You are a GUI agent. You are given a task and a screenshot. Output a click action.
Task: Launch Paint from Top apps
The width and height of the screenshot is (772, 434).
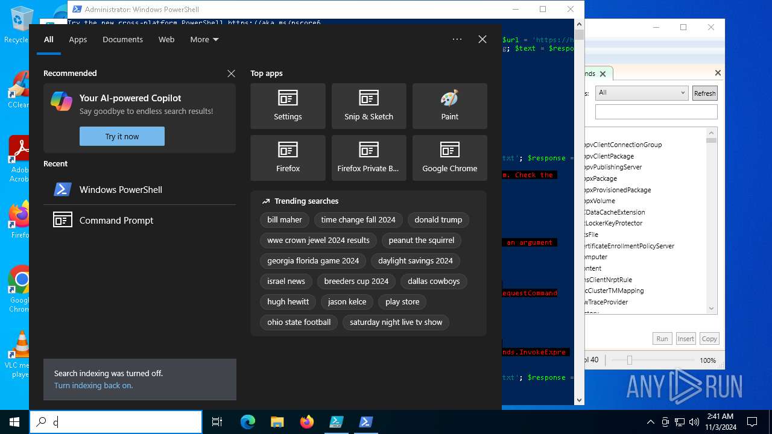click(x=449, y=106)
